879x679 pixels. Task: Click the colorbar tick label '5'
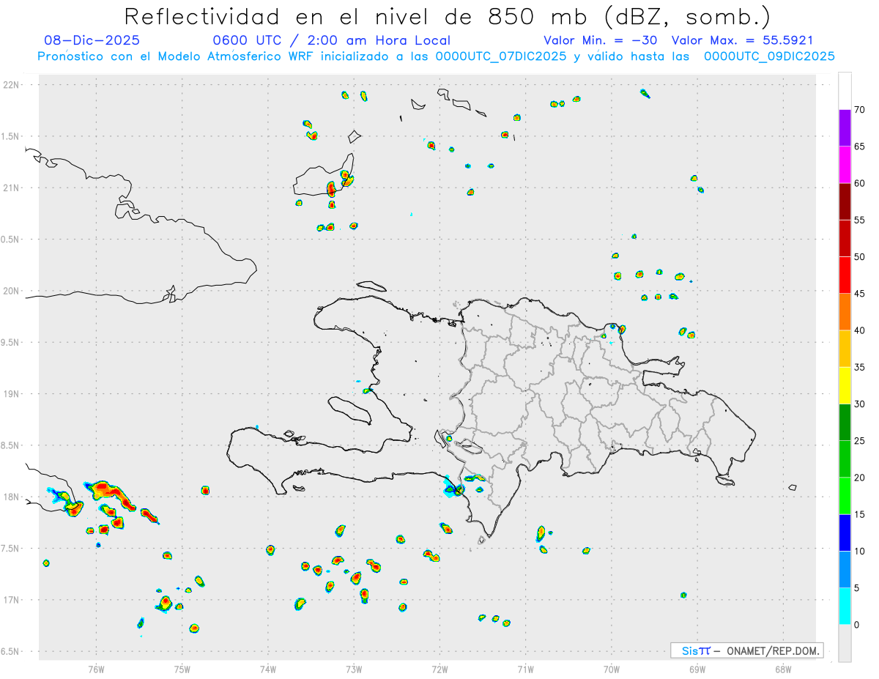(856, 588)
